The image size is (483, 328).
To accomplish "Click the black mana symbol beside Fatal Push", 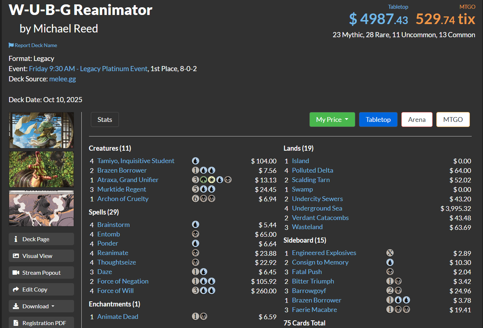I will (390, 272).
